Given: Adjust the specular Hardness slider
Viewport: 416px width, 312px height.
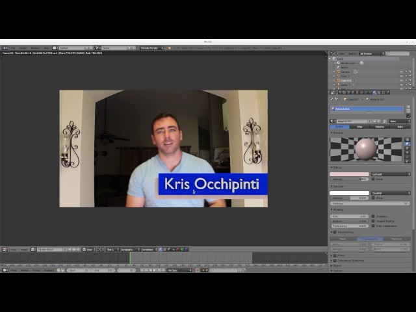Looking at the screenshot, I should [370, 203].
